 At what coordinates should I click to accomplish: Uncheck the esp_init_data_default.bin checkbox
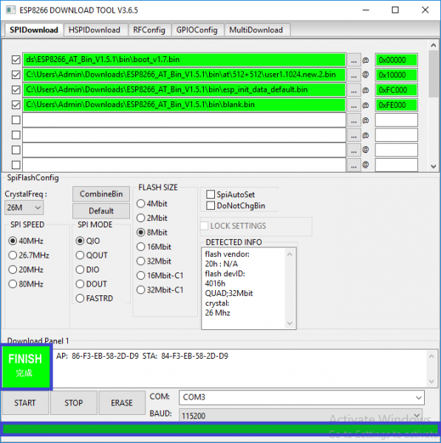click(x=16, y=90)
